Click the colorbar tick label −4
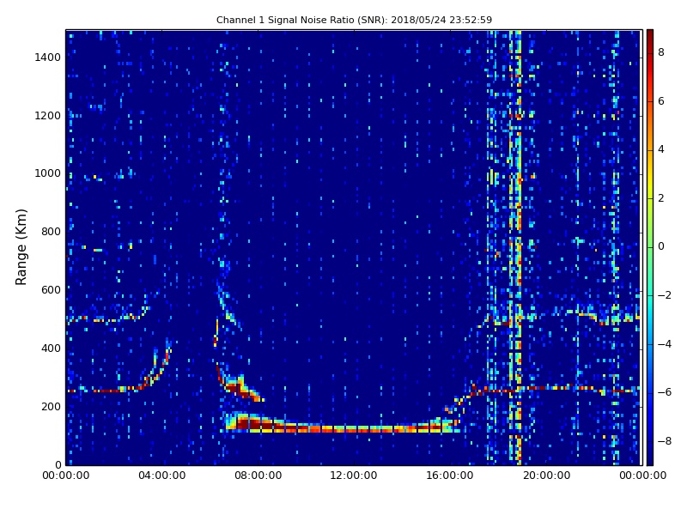The height and width of the screenshot is (515, 687). (665, 344)
